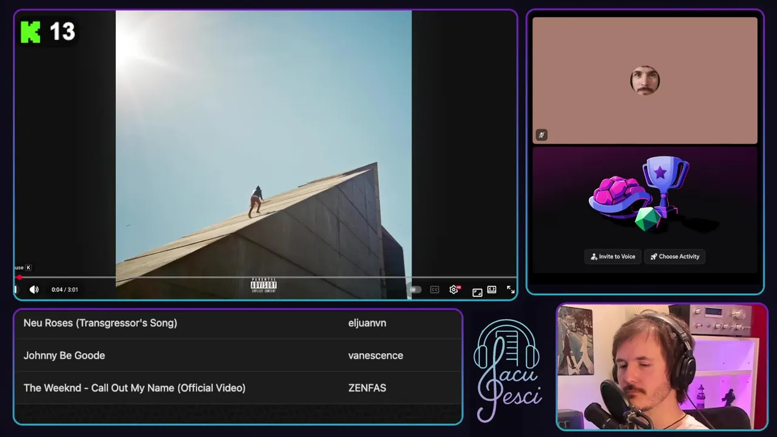Click the activity trophy illustration

click(640, 194)
